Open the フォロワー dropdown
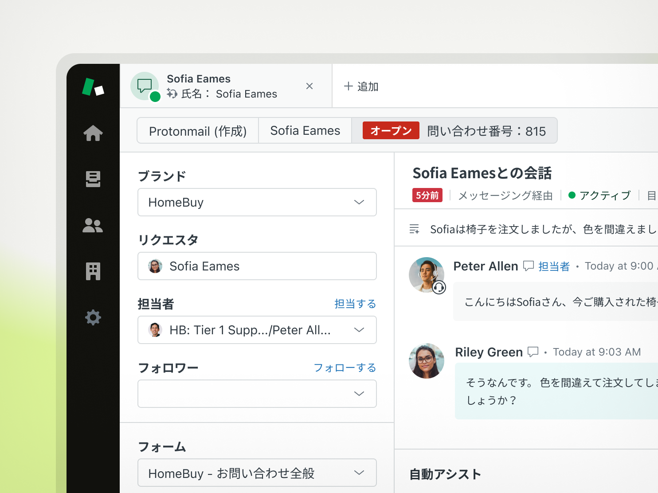This screenshot has height=493, width=658. (x=257, y=394)
